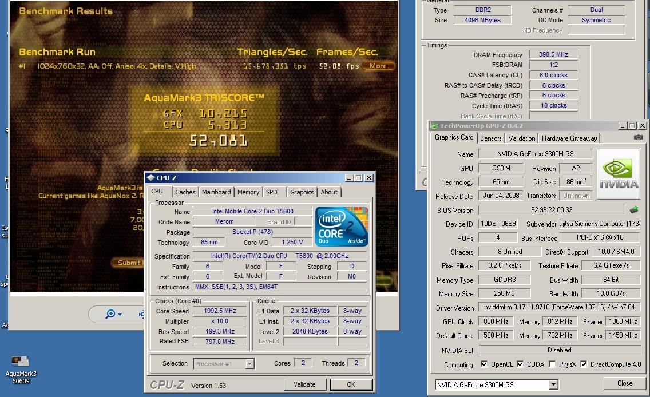Click the AquaMark3 total score 52,081
The height and width of the screenshot is (397, 650).
(x=218, y=141)
